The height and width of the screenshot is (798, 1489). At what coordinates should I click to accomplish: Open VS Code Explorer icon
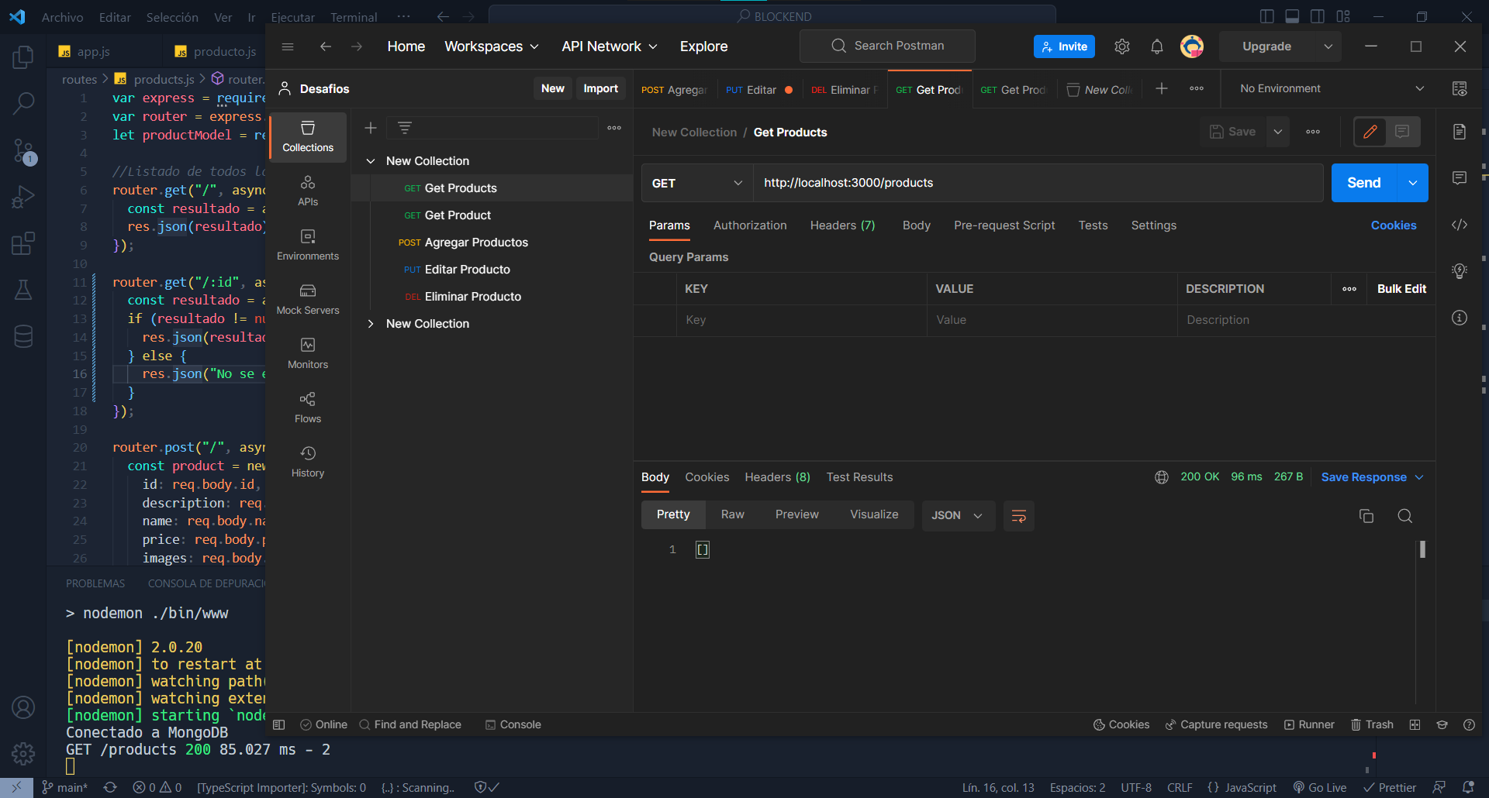tap(23, 57)
